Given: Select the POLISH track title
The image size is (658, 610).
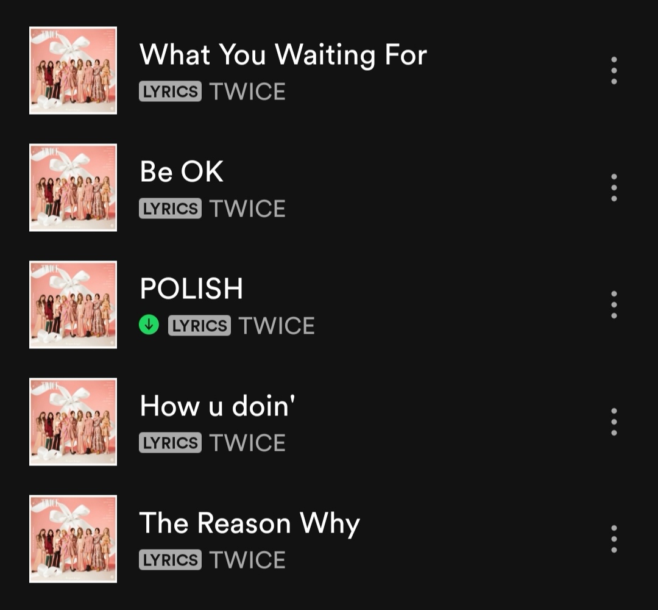Looking at the screenshot, I should pyautogui.click(x=191, y=289).
